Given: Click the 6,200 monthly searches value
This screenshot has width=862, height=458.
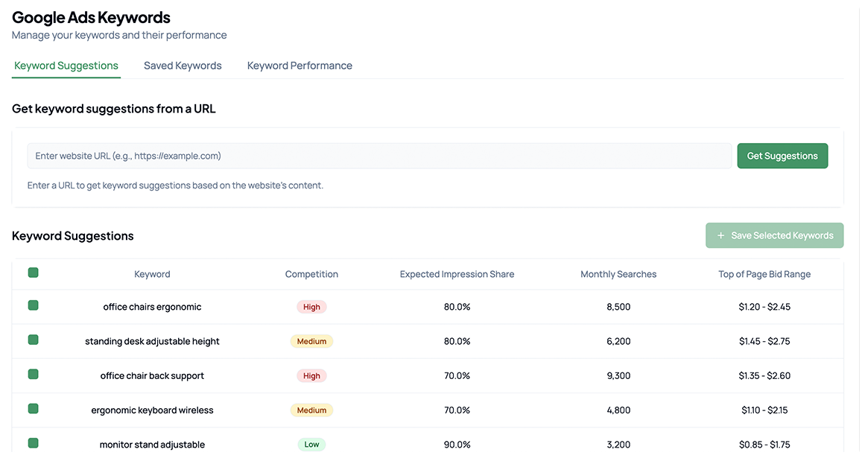Looking at the screenshot, I should [x=618, y=341].
